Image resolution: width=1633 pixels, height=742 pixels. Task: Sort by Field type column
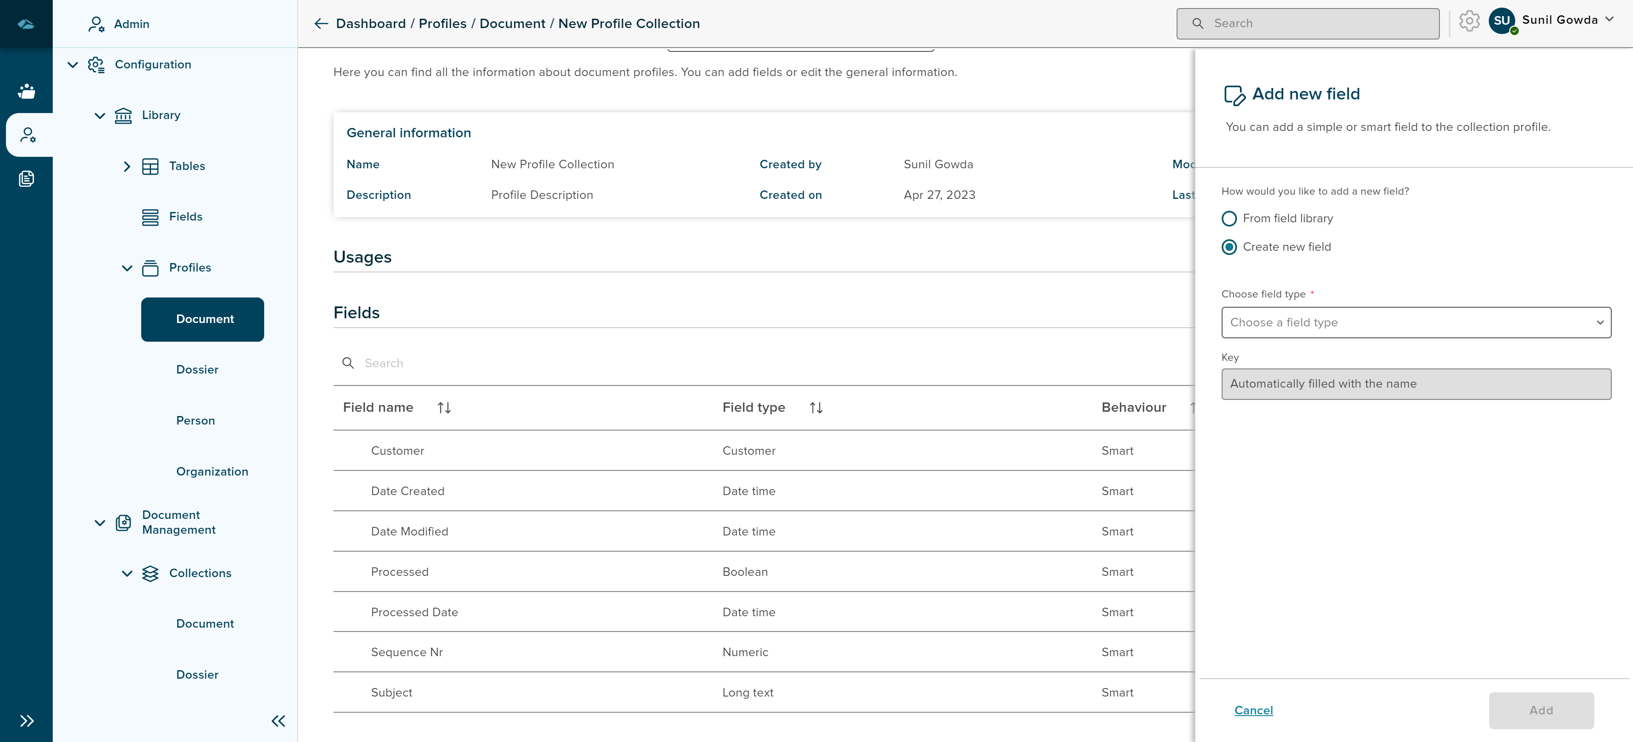click(816, 408)
